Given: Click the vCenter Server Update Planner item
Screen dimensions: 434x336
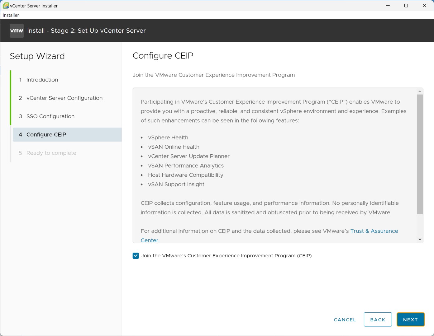Looking at the screenshot, I should pos(189,156).
